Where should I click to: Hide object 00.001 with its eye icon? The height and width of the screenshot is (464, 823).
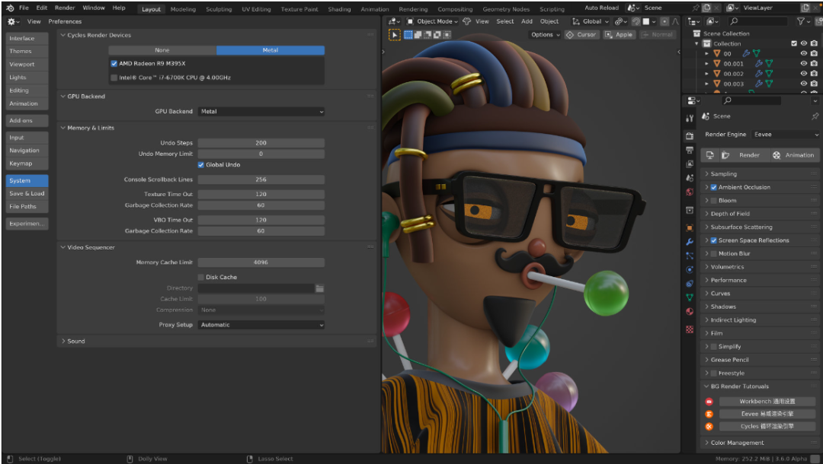[x=803, y=64]
